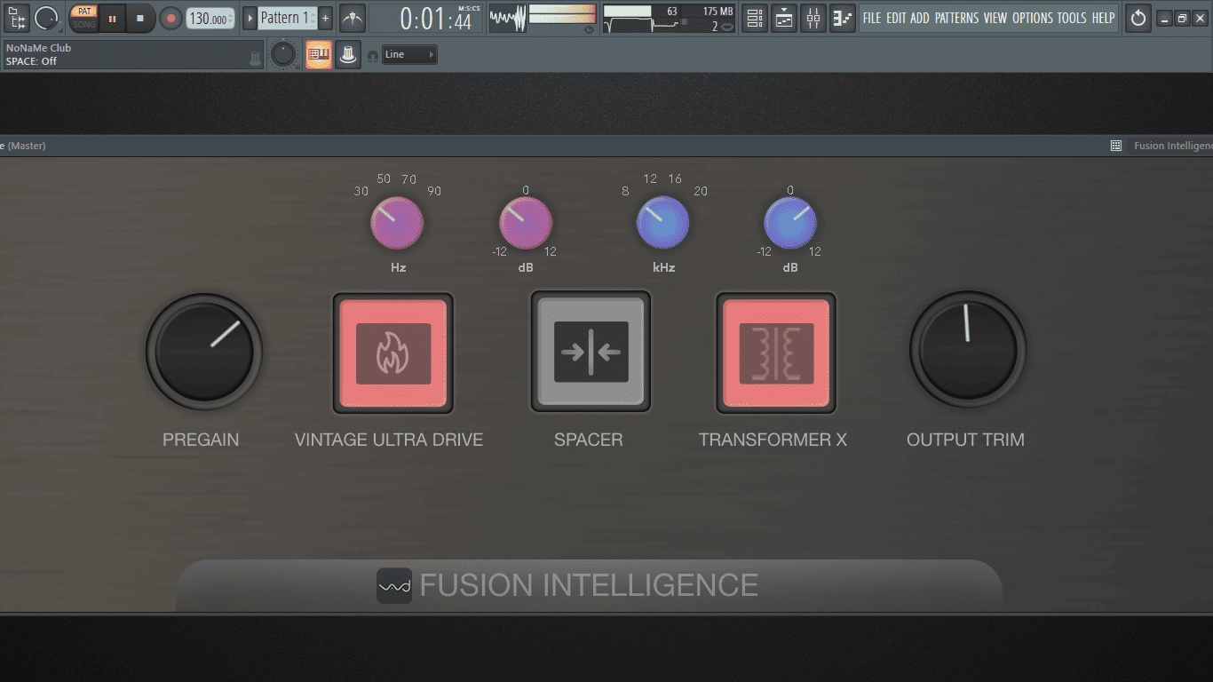
Task: Open the OPTIONS menu
Action: coord(1033,18)
